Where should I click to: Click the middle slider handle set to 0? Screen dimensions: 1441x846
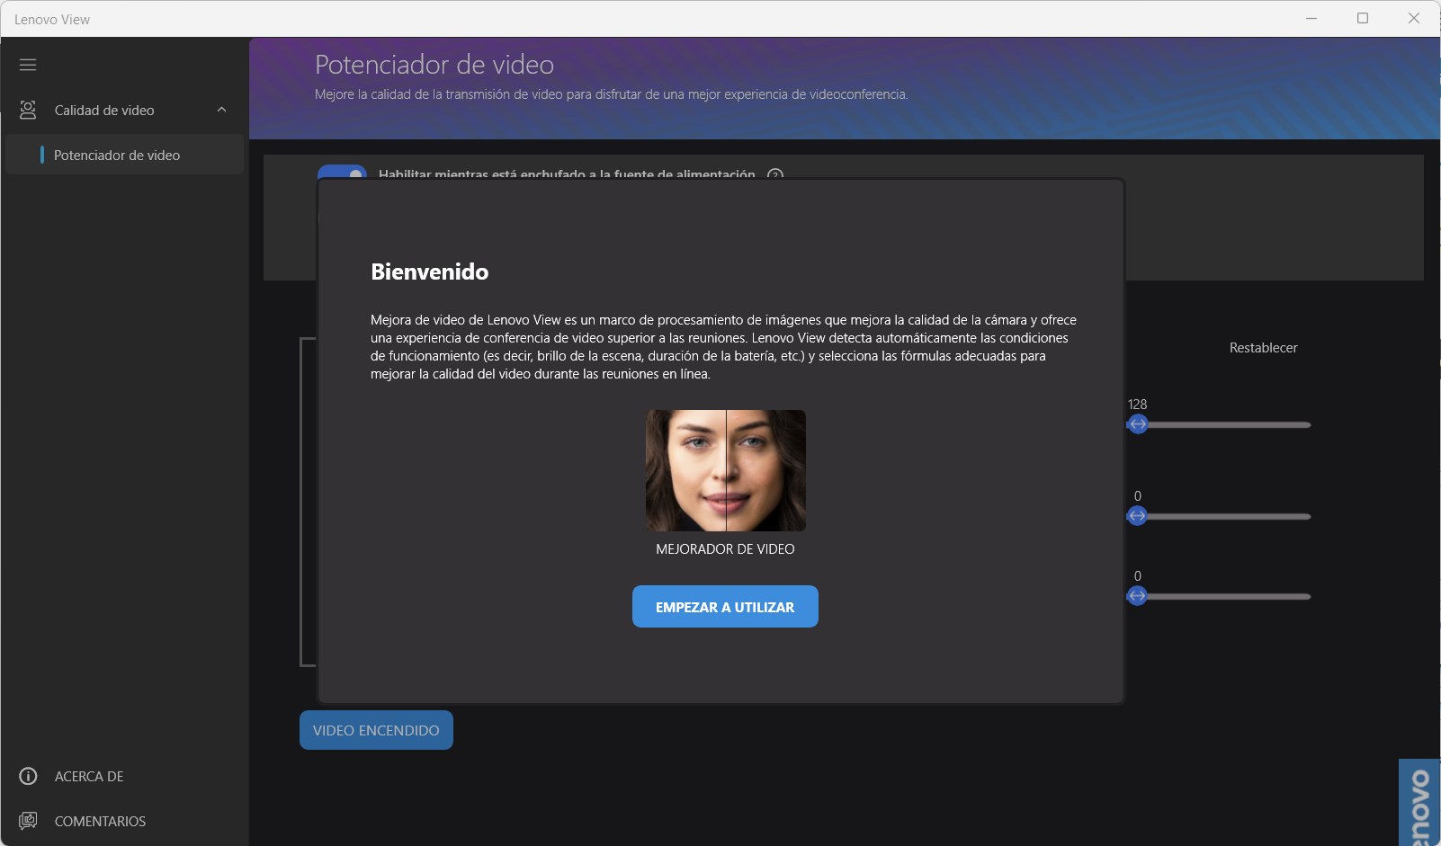[x=1137, y=516]
